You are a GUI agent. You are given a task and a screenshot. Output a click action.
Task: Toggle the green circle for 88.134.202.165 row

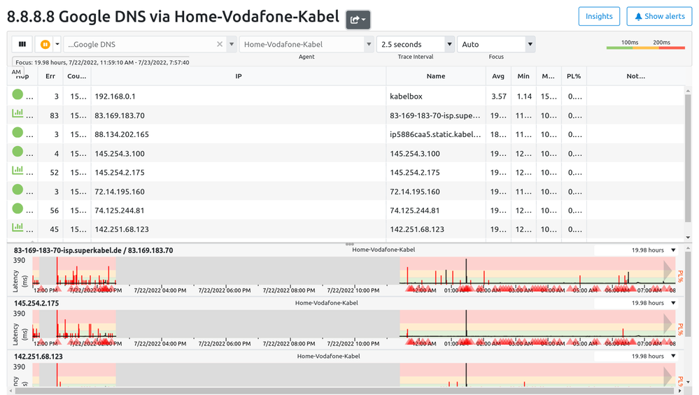point(17,132)
